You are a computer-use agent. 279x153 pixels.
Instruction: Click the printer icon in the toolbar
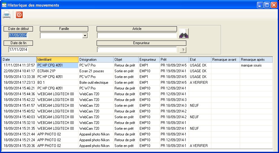click(x=7, y=15)
